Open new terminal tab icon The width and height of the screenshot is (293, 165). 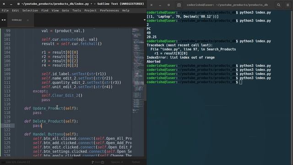click(x=179, y=5)
